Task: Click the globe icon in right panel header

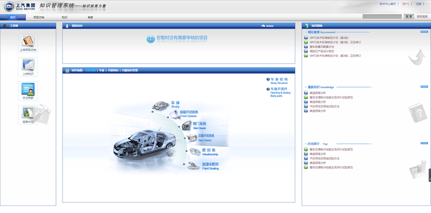Action: [307, 26]
